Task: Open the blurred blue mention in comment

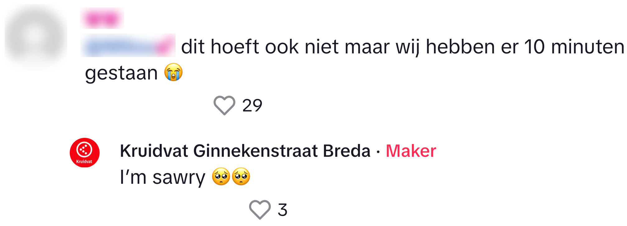Action: (128, 46)
